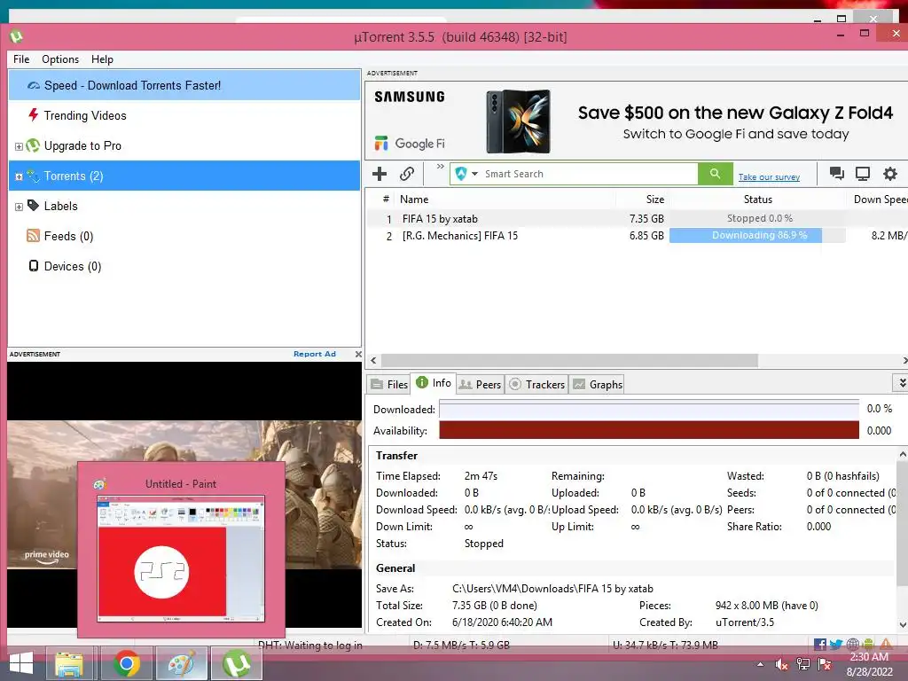Switch to the Peers tab
Image resolution: width=908 pixels, height=681 pixels.
tap(480, 385)
